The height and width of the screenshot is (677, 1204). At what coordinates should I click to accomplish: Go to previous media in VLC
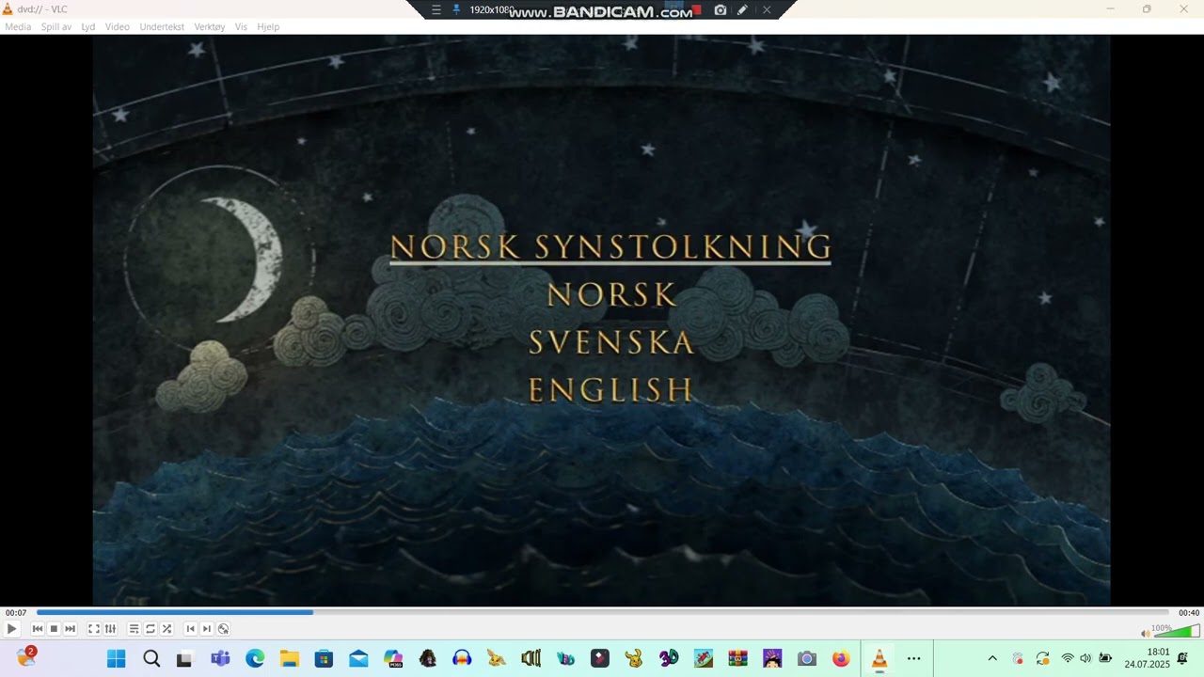38,629
